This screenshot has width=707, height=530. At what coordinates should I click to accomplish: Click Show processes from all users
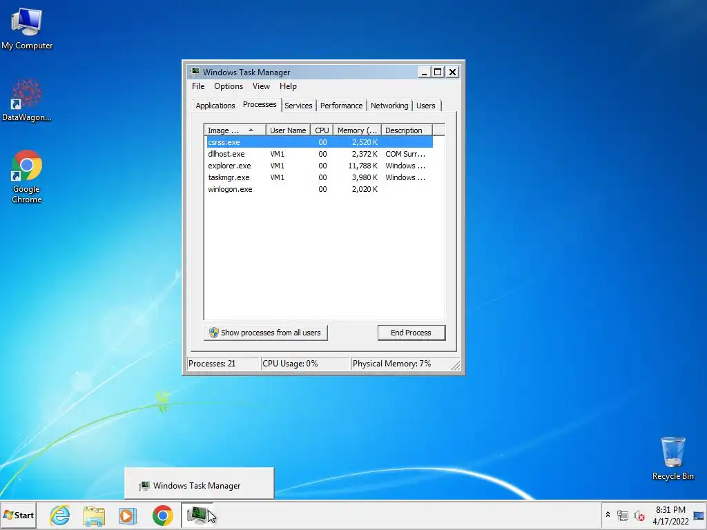(266, 333)
